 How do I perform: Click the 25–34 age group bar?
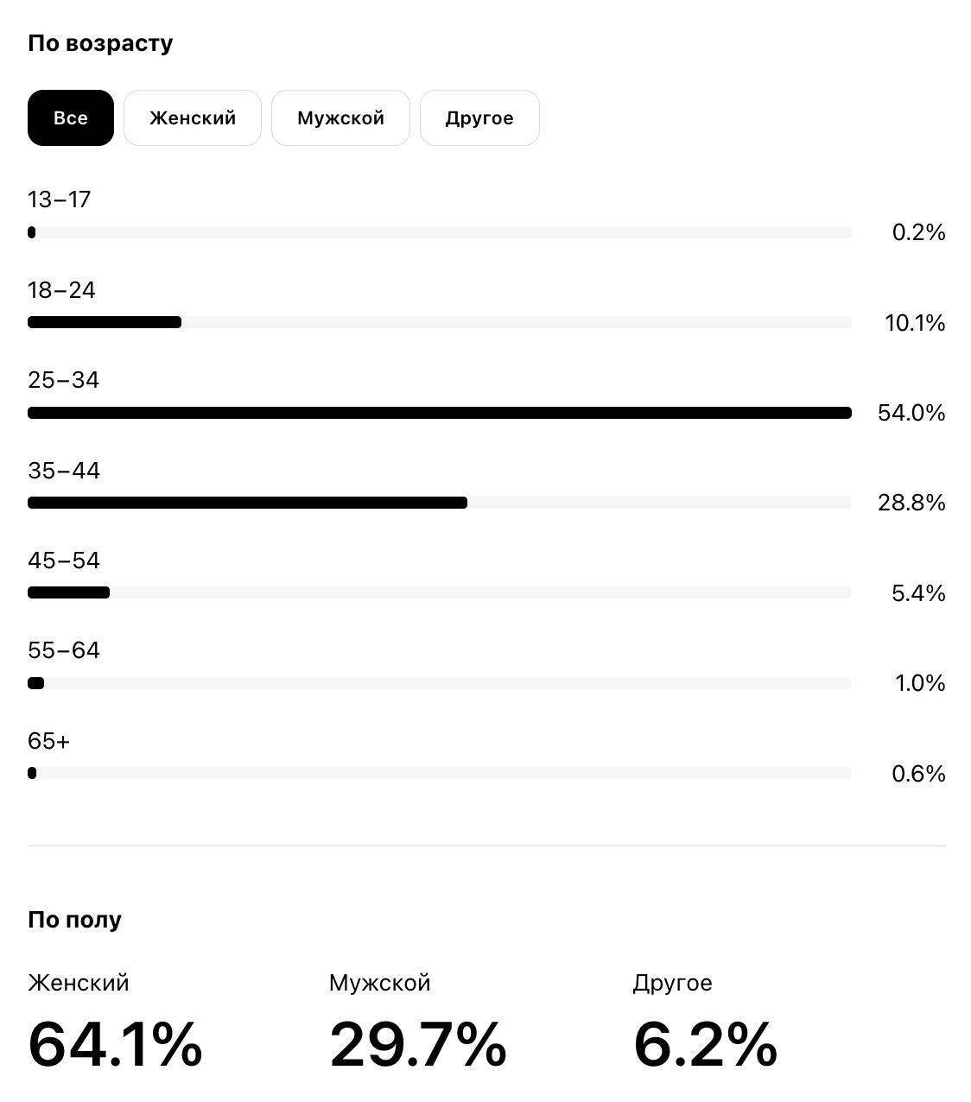pos(439,413)
